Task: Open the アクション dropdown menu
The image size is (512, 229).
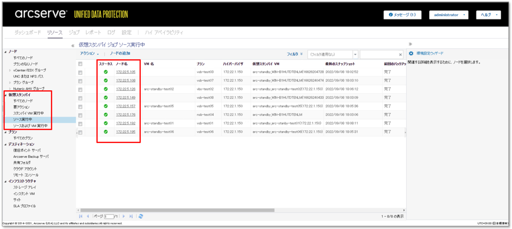Action: pyautogui.click(x=90, y=53)
